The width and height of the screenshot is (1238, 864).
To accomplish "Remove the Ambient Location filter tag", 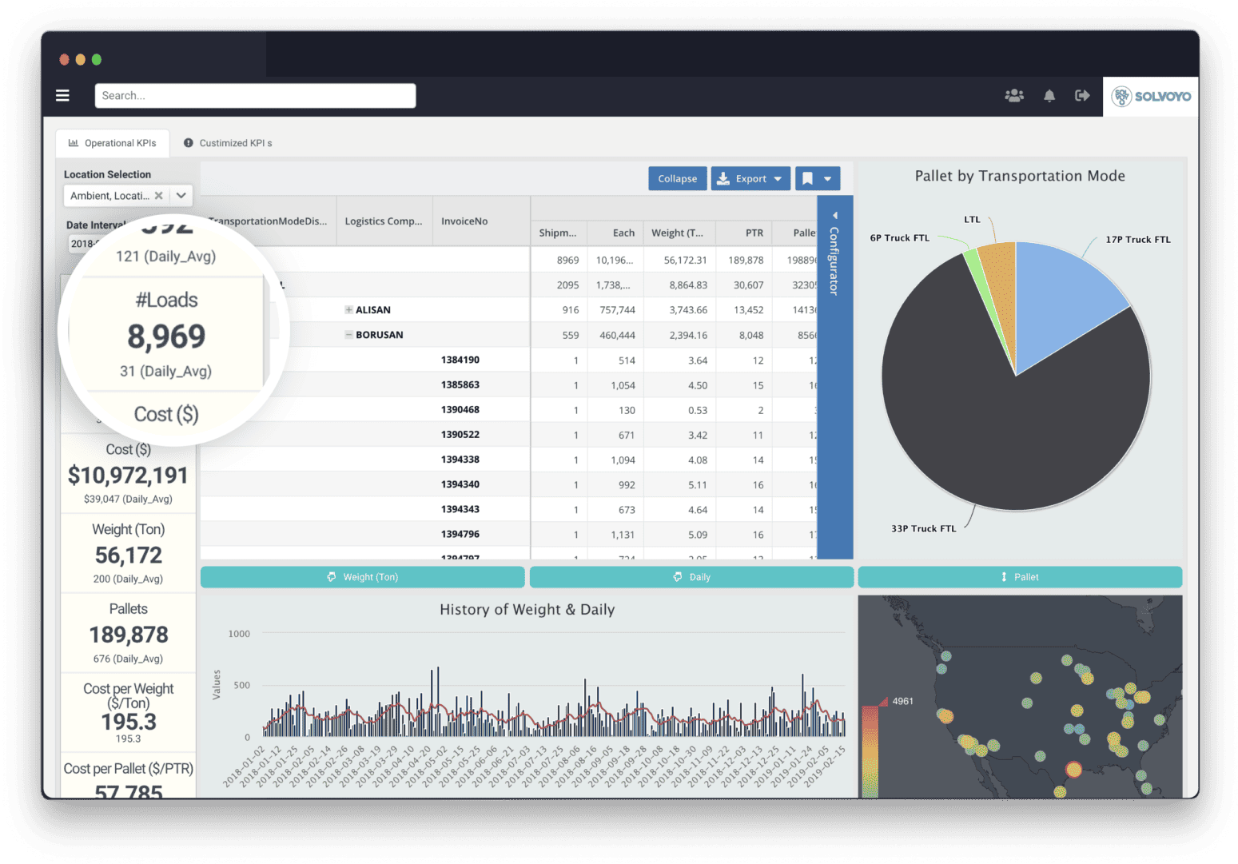I will [x=158, y=195].
